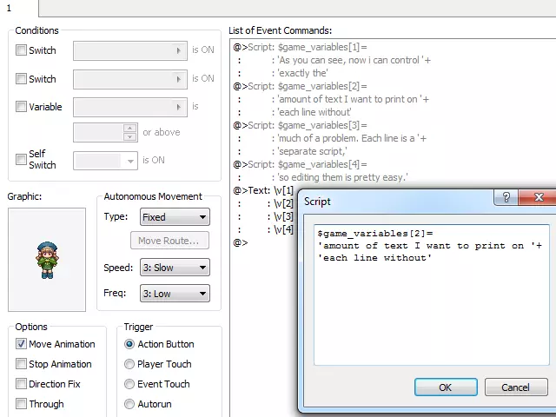Screen dimensions: 556x417
Task: Open the first Switch selector field
Action: point(130,50)
